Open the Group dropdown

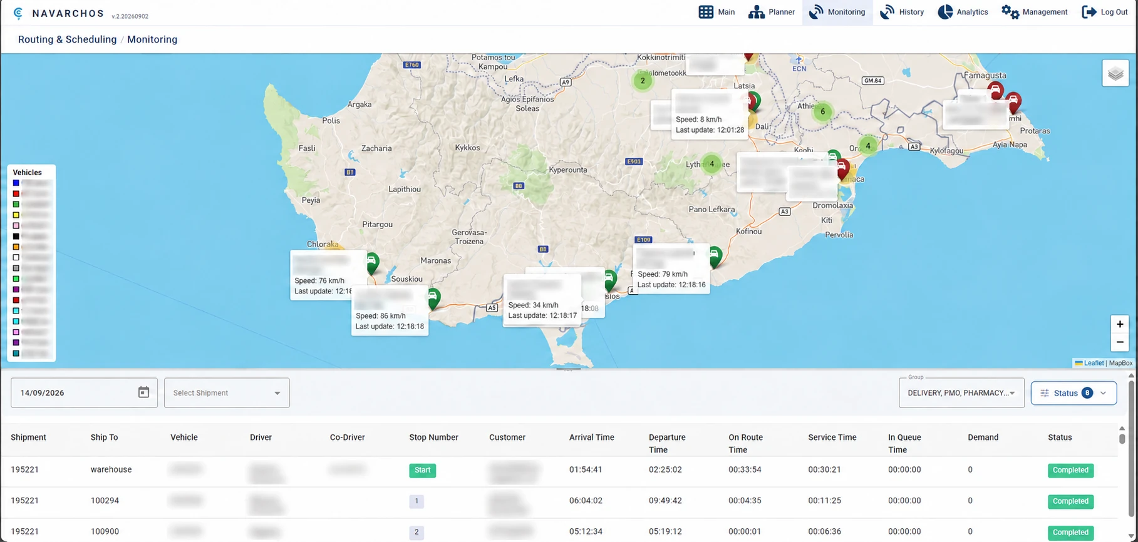click(x=961, y=392)
